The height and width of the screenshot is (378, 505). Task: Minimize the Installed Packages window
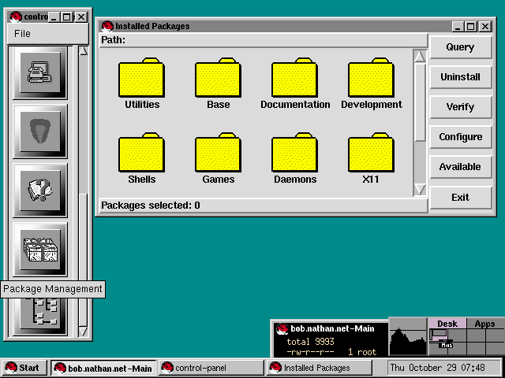click(458, 26)
